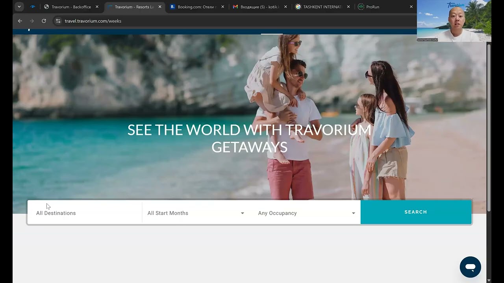Close the Travorium - Resorts tab
This screenshot has width=504, height=283.
pyautogui.click(x=160, y=7)
